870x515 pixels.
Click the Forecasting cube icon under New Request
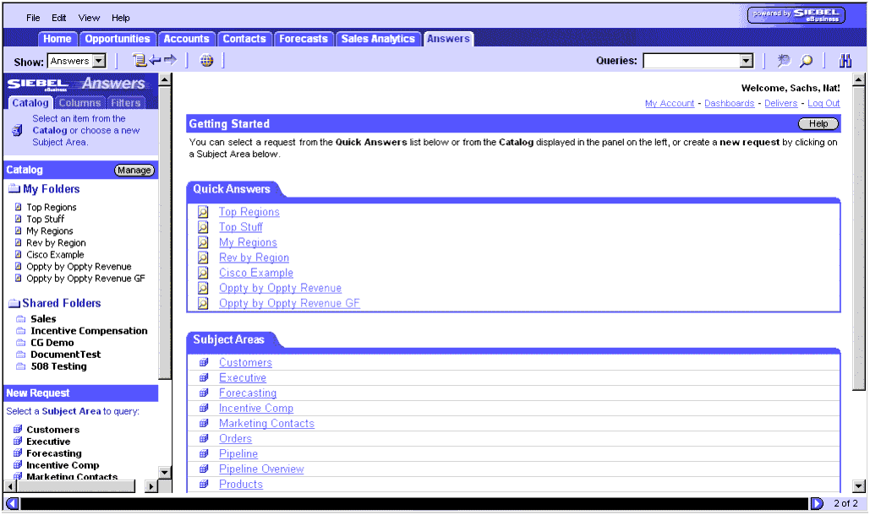click(x=18, y=453)
